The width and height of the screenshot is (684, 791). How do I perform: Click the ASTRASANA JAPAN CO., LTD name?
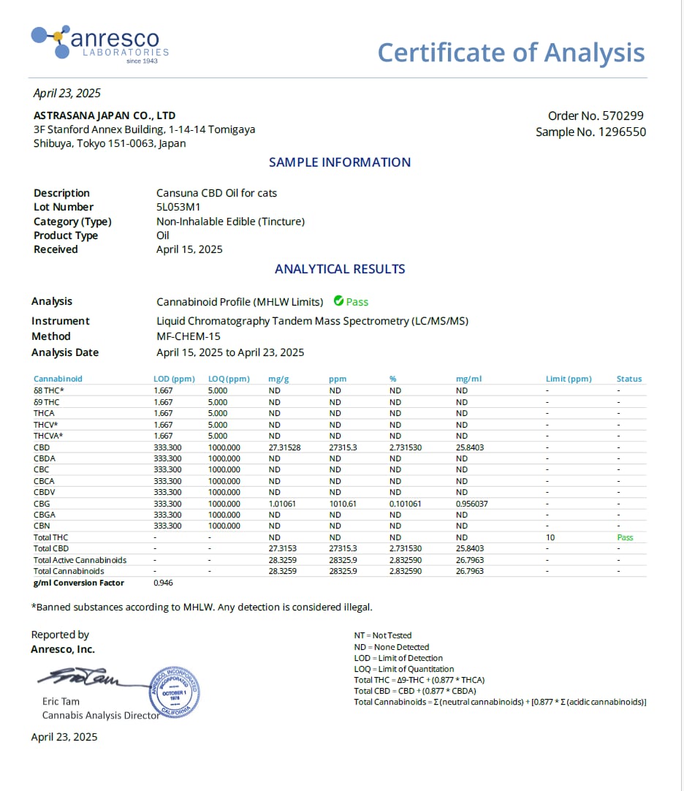[x=104, y=116]
